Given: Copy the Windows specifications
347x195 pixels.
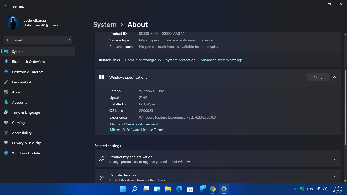Looking at the screenshot, I should pyautogui.click(x=318, y=77).
